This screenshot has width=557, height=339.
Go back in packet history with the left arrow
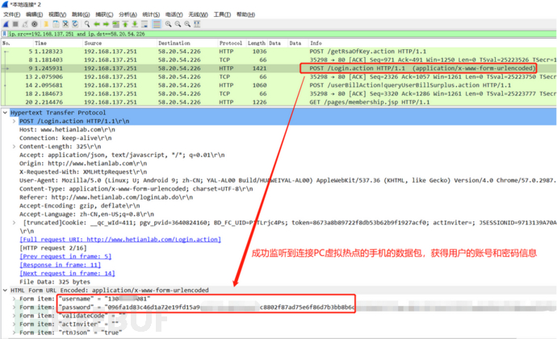pyautogui.click(x=97, y=24)
